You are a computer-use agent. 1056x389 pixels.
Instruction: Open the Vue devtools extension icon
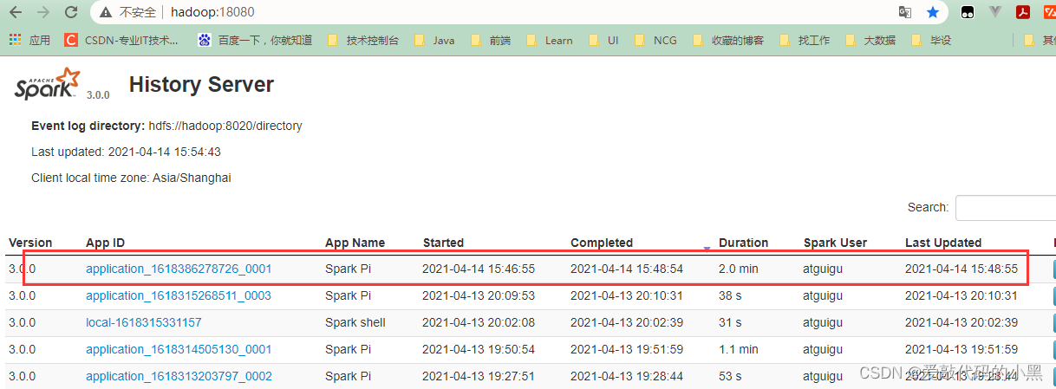(995, 12)
